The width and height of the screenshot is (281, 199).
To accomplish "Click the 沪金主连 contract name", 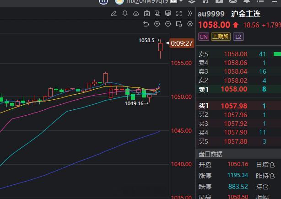I will coord(246,14).
